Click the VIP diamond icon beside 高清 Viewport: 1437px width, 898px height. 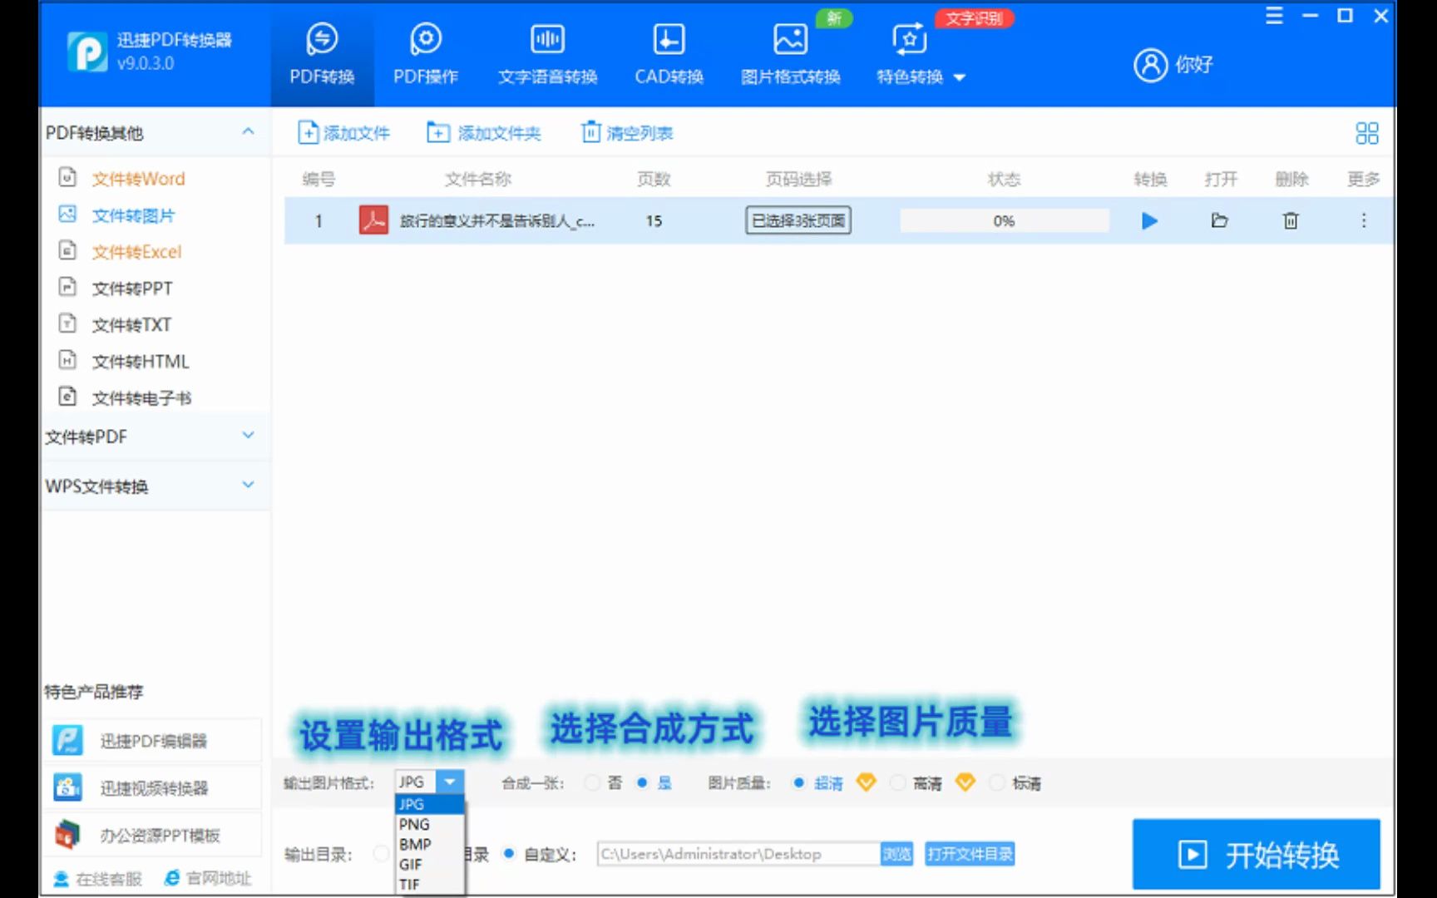pyautogui.click(x=965, y=782)
